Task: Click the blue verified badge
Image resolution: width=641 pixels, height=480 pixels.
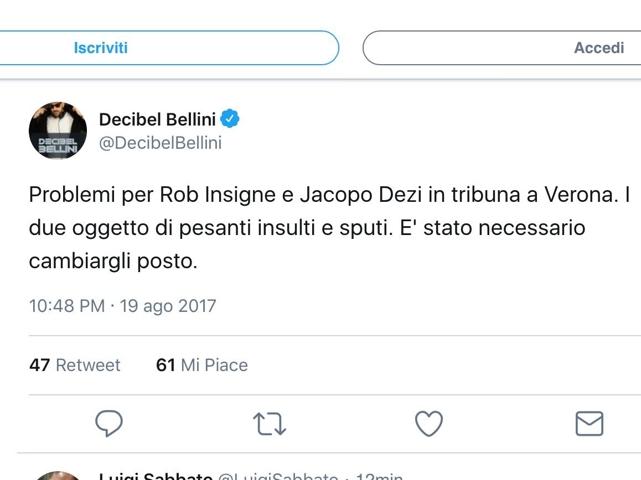Action: [x=230, y=118]
